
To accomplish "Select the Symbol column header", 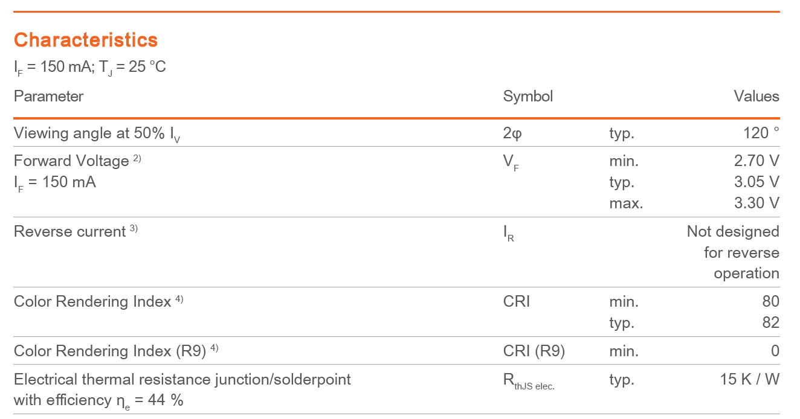I will click(x=527, y=97).
